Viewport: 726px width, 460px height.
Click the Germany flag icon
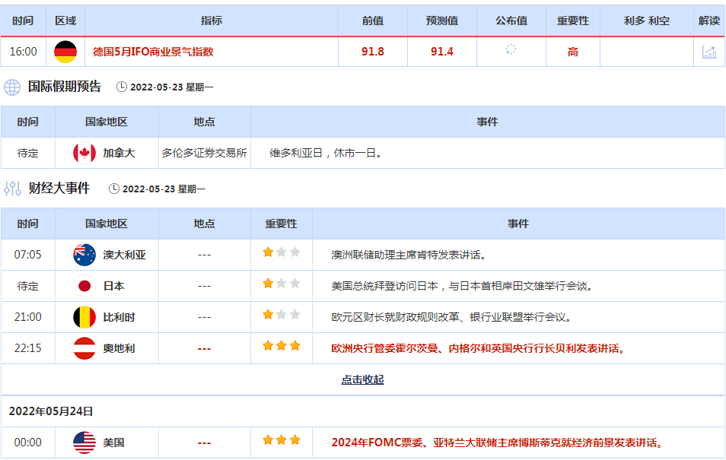coord(65,52)
